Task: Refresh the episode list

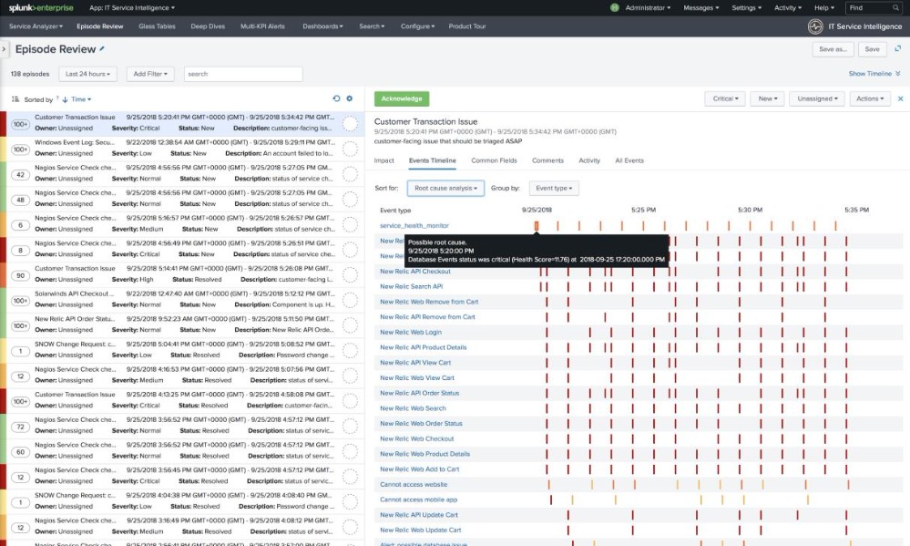Action: click(x=336, y=98)
